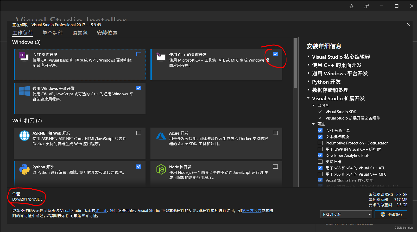The image size is (417, 232).
Task: Switch to 安装位置 tab
Action: 107,33
